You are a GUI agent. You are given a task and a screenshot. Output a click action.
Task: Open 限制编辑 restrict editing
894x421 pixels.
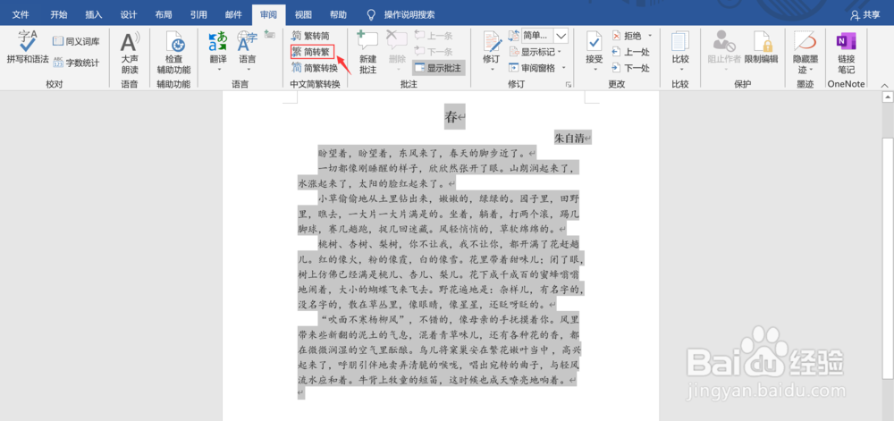[x=761, y=48]
